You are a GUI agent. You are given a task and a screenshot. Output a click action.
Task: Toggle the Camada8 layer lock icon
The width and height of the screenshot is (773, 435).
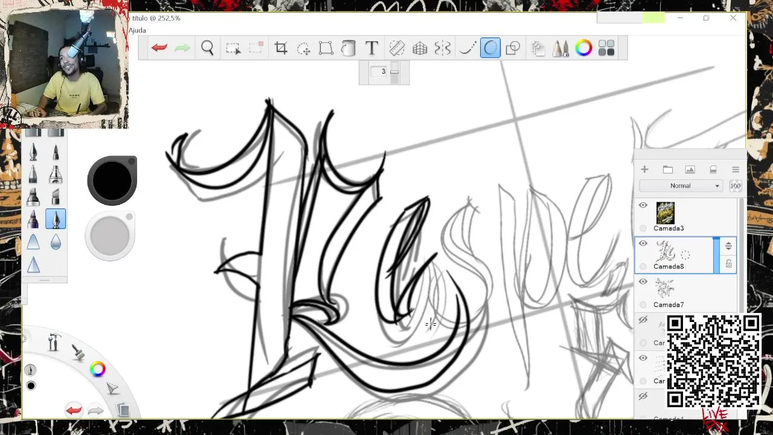click(x=729, y=264)
